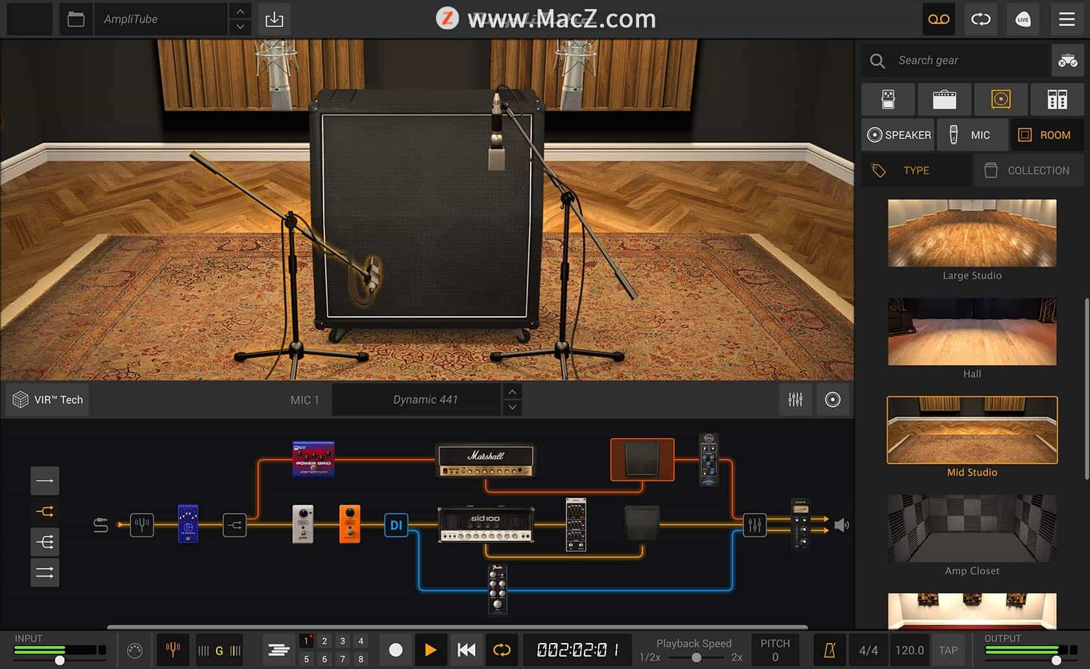This screenshot has width=1090, height=669.
Task: Open the preset browser folder icon
Action: [x=76, y=19]
